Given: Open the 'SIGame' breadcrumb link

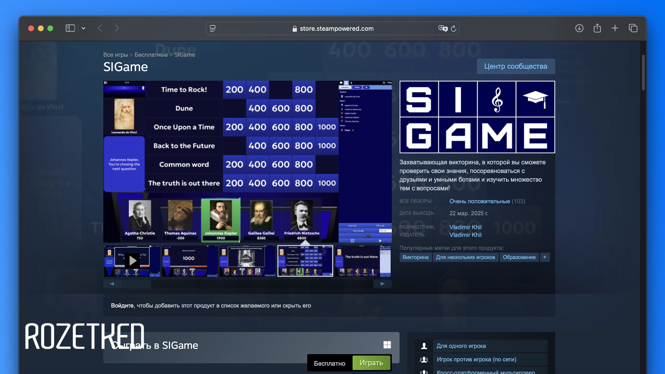Looking at the screenshot, I should point(185,55).
